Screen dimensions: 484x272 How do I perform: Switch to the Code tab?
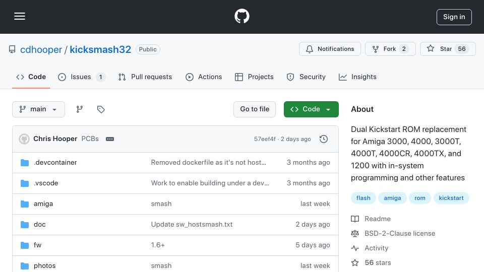(31, 77)
